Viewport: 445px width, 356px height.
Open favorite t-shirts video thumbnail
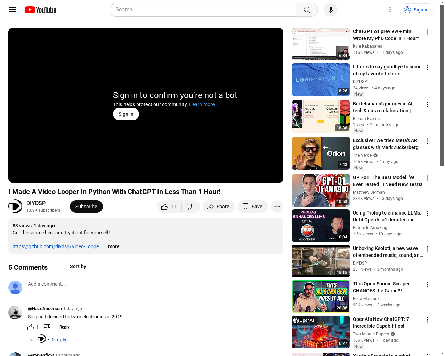(x=321, y=80)
